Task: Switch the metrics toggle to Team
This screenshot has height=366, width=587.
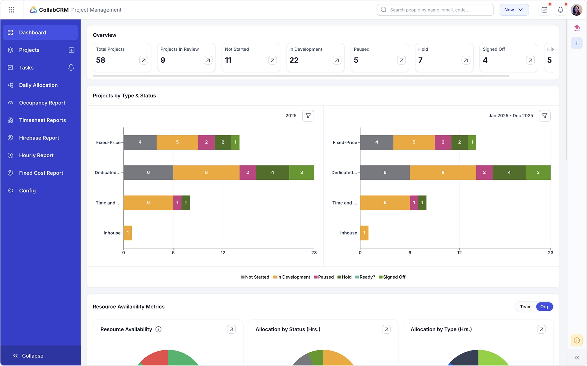Action: [526, 306]
